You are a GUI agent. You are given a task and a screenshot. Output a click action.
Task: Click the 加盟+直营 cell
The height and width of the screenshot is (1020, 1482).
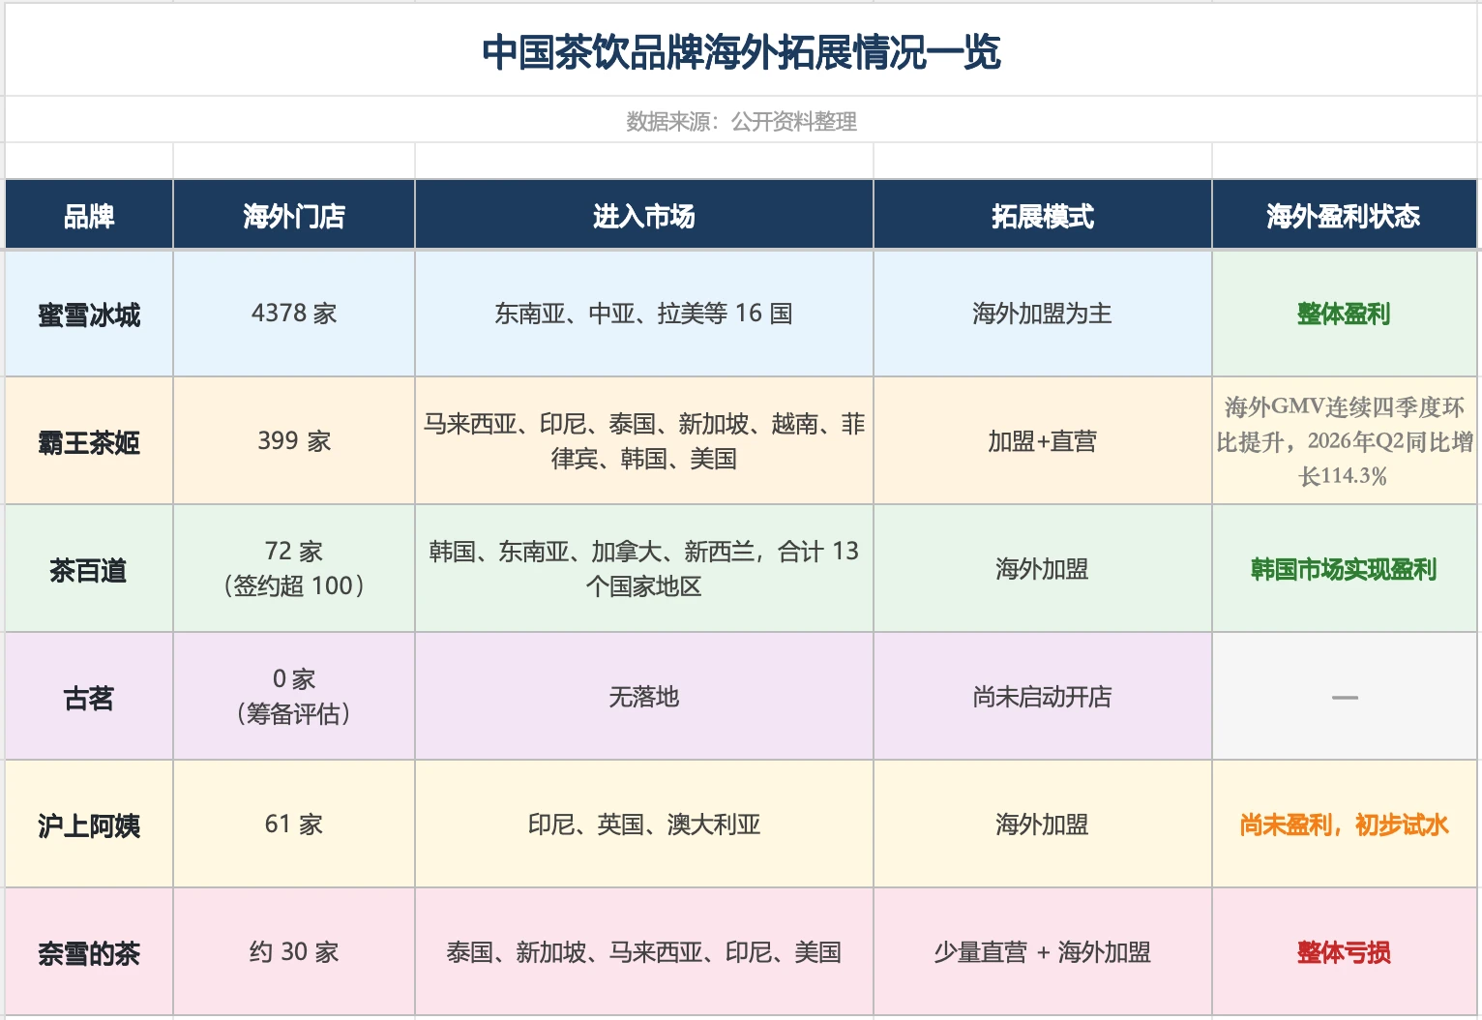point(1043,441)
